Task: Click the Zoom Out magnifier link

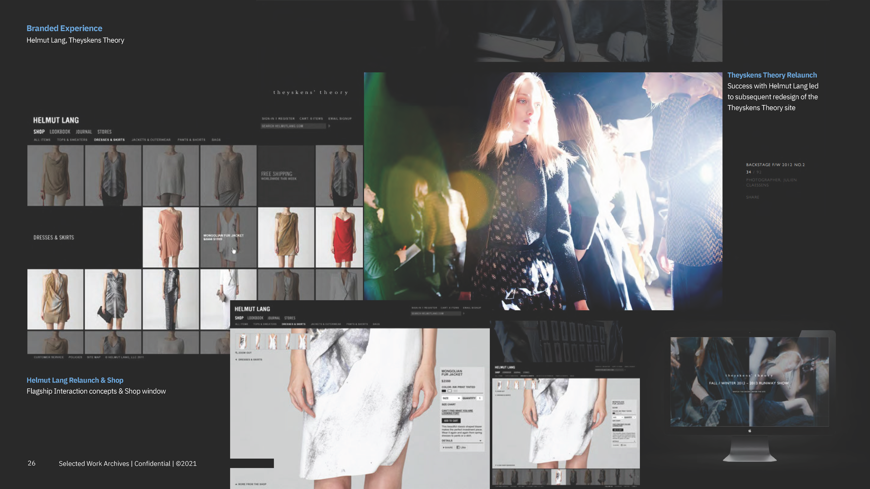Action: pos(237,353)
